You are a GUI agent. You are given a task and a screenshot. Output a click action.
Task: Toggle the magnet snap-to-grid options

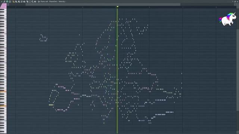7,1
